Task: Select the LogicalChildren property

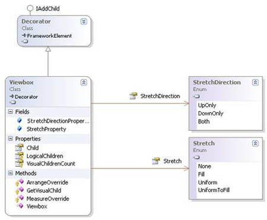Action: (x=44, y=156)
